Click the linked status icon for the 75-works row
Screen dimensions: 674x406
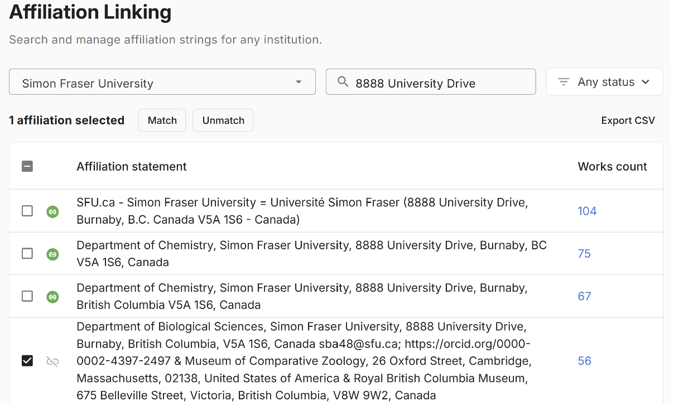[52, 254]
